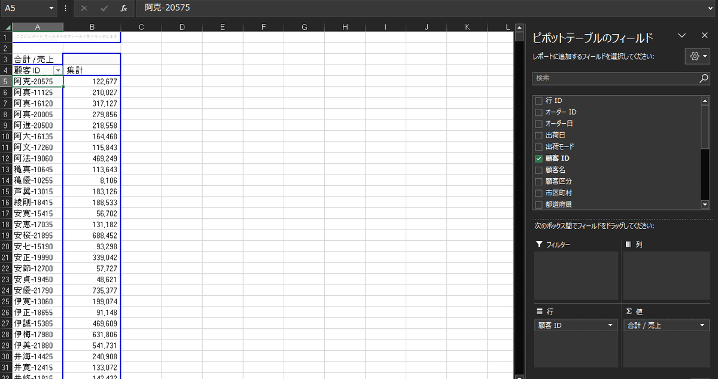Select cell 綾剛-18415
This screenshot has width=718, height=379.
(x=37, y=202)
